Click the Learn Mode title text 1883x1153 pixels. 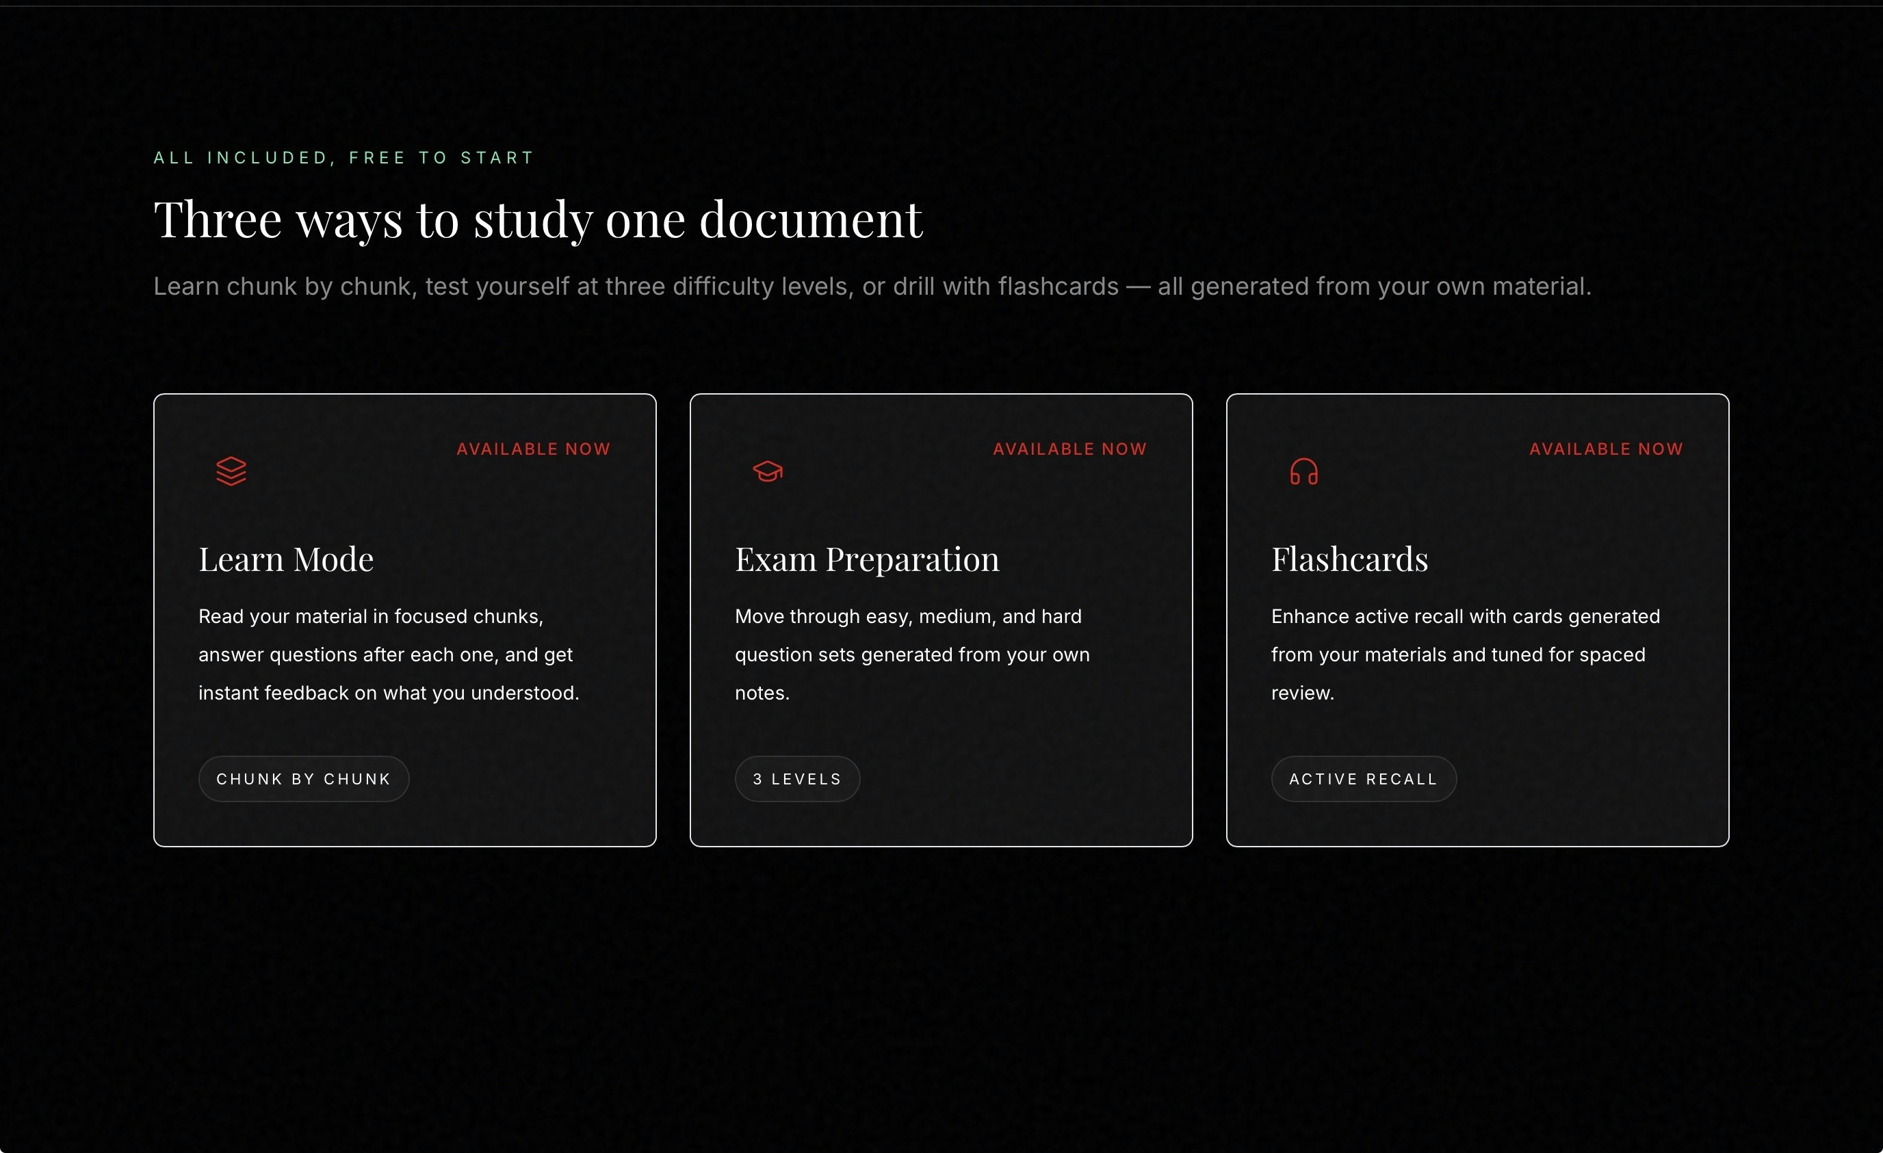(x=286, y=558)
